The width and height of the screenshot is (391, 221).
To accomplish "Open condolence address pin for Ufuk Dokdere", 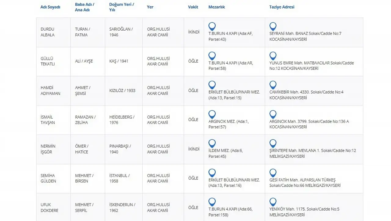I will pos(273,202).
